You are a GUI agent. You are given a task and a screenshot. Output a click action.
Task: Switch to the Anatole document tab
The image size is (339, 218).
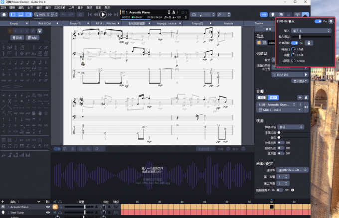point(228,23)
